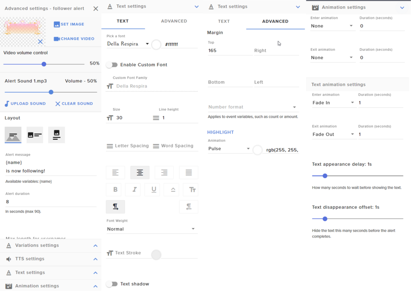Select justify text alignment
411x291 pixels.
189,173
